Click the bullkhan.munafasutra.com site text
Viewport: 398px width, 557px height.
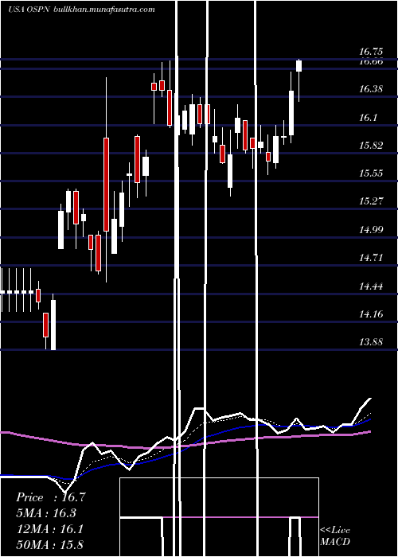coord(104,10)
